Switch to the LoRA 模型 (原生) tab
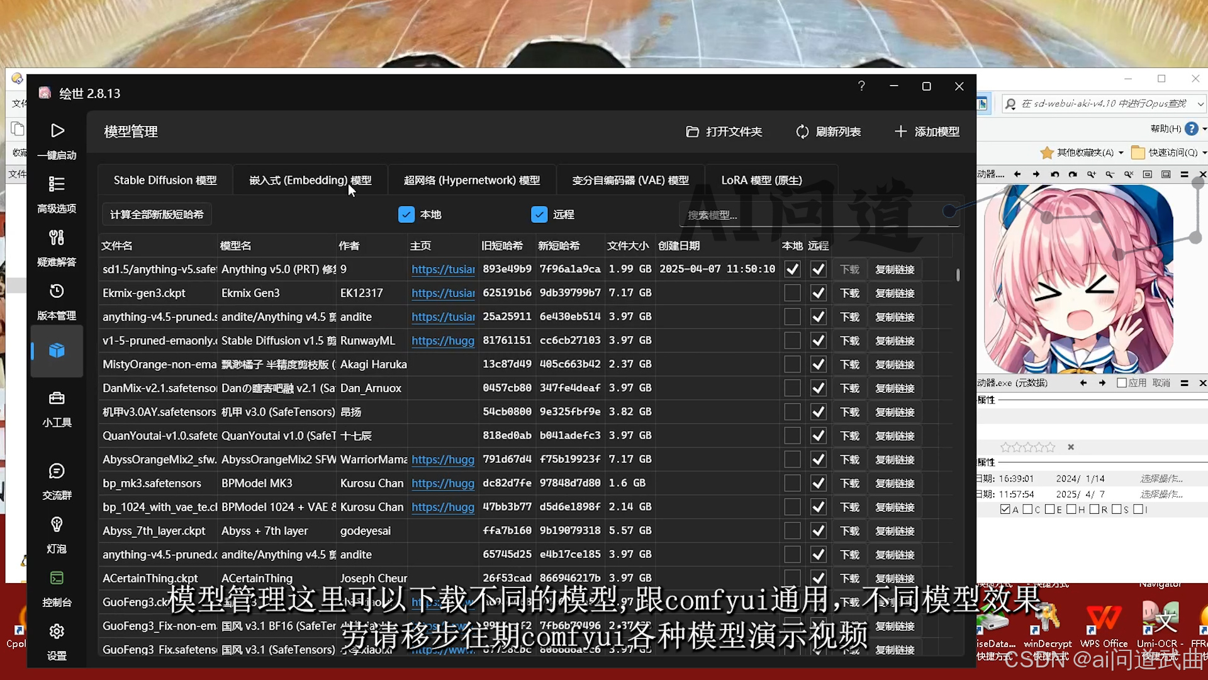This screenshot has height=680, width=1208. pyautogui.click(x=761, y=181)
